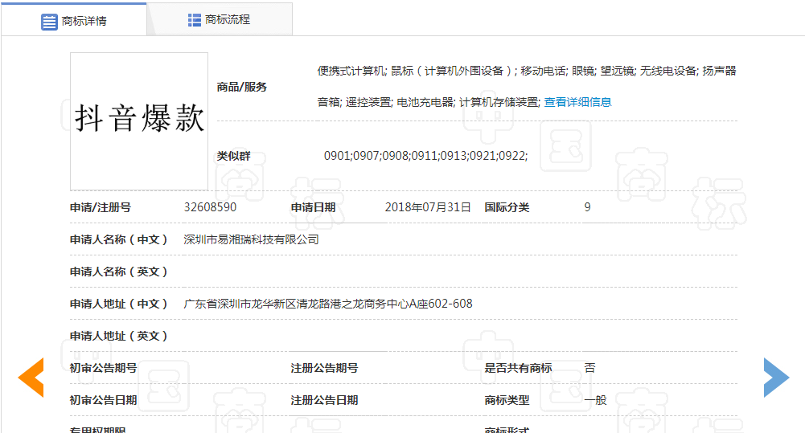Go to previous trademark with orange arrow
The width and height of the screenshot is (805, 433).
[31, 378]
